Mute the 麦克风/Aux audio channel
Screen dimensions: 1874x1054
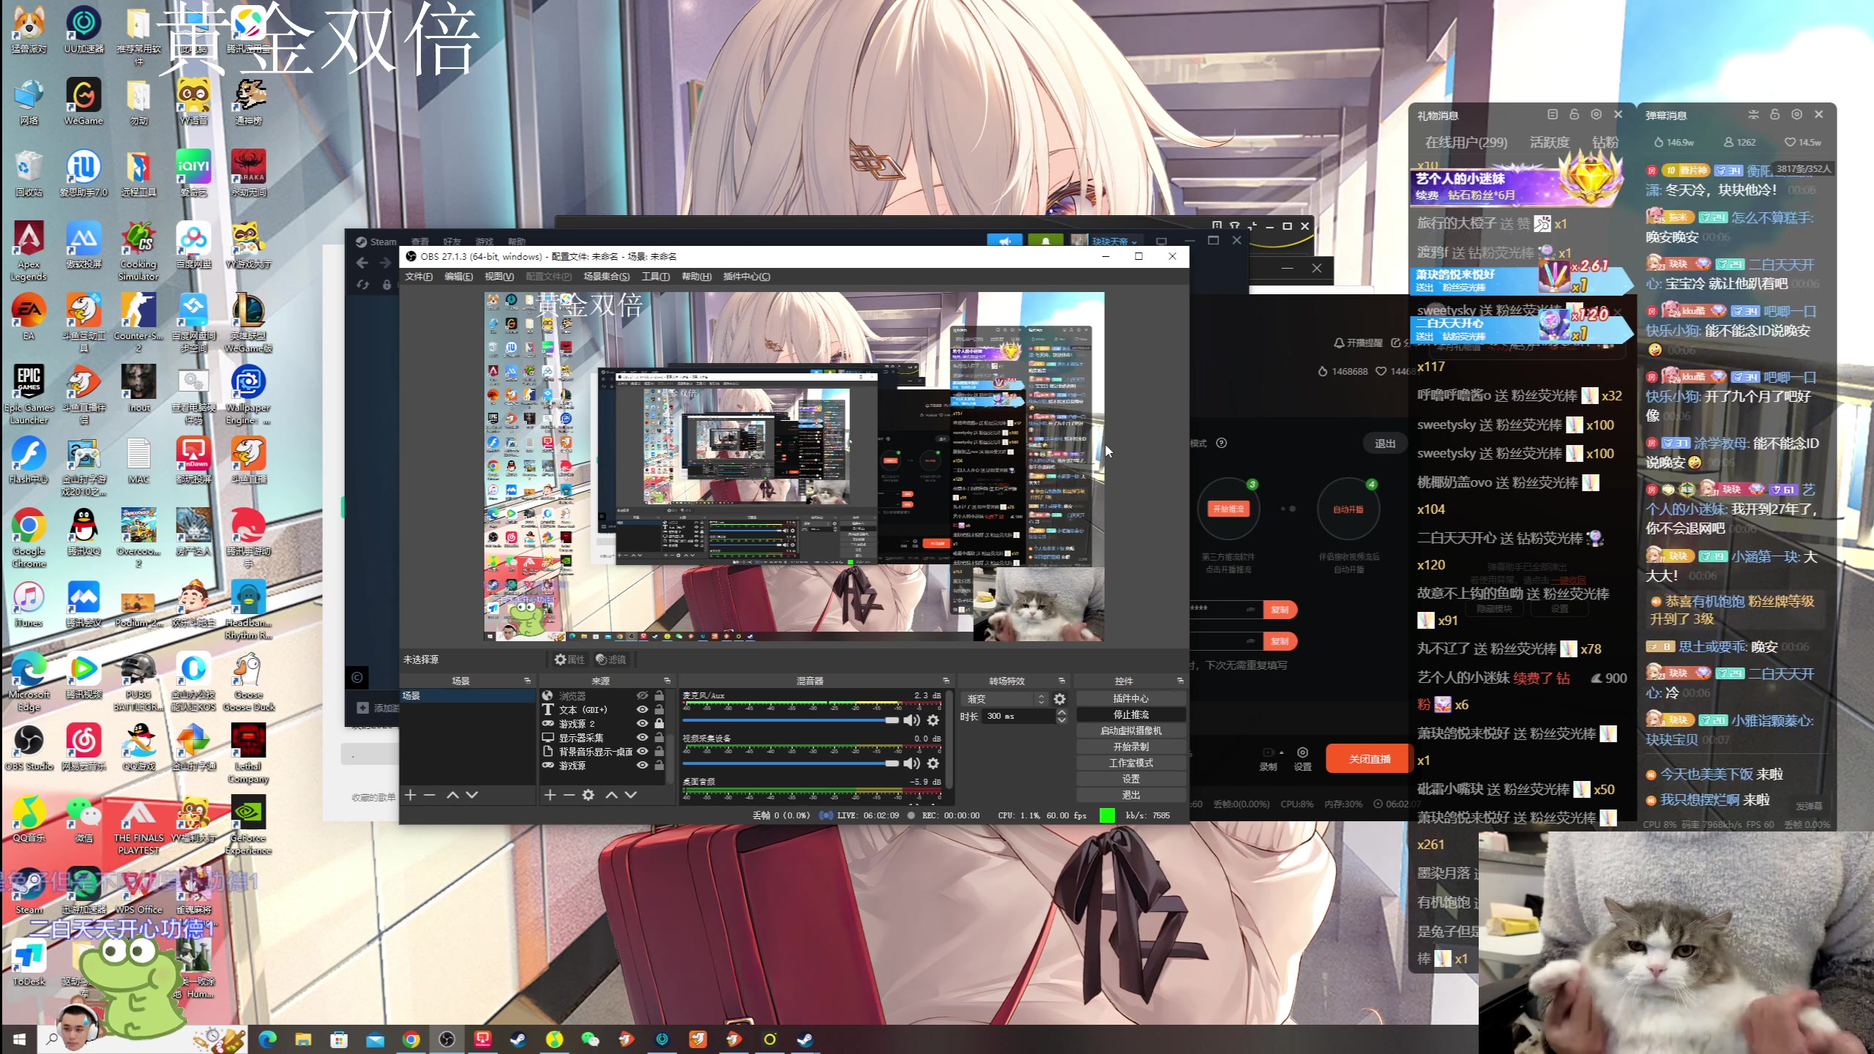pyautogui.click(x=911, y=720)
